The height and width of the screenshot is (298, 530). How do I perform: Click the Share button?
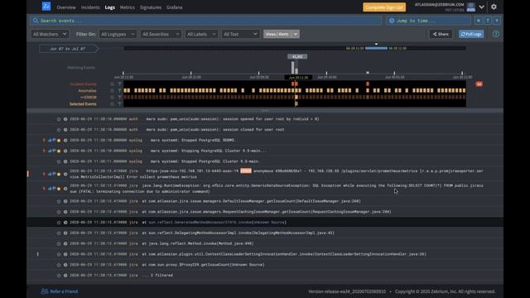[441, 34]
